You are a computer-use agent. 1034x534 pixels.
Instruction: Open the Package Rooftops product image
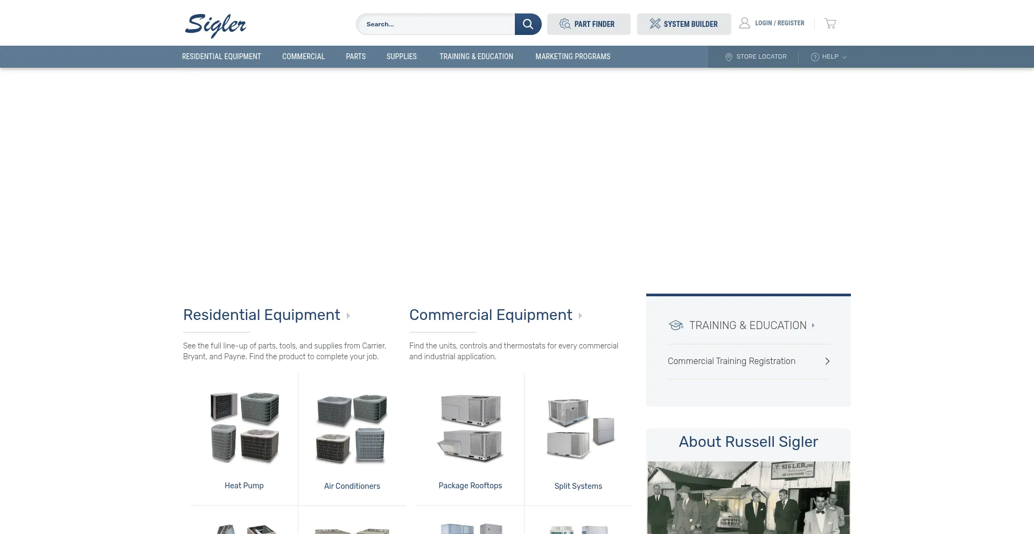tap(470, 428)
